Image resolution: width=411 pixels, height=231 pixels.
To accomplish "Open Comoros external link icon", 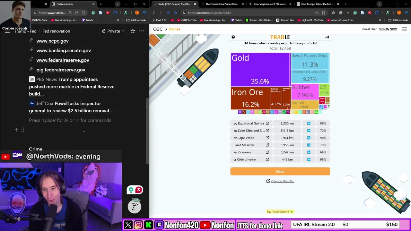I will click(x=267, y=152).
